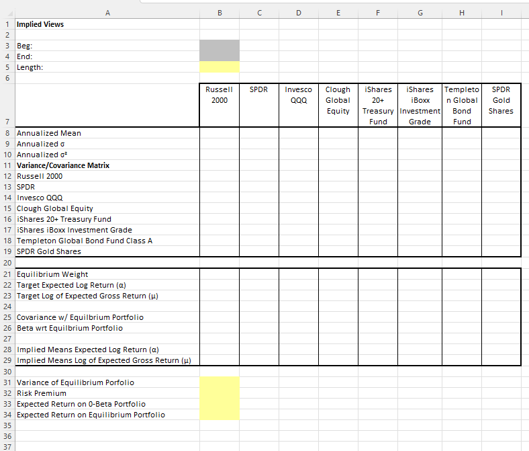The height and width of the screenshot is (451, 529).
Task: Select column H header
Action: coord(461,13)
